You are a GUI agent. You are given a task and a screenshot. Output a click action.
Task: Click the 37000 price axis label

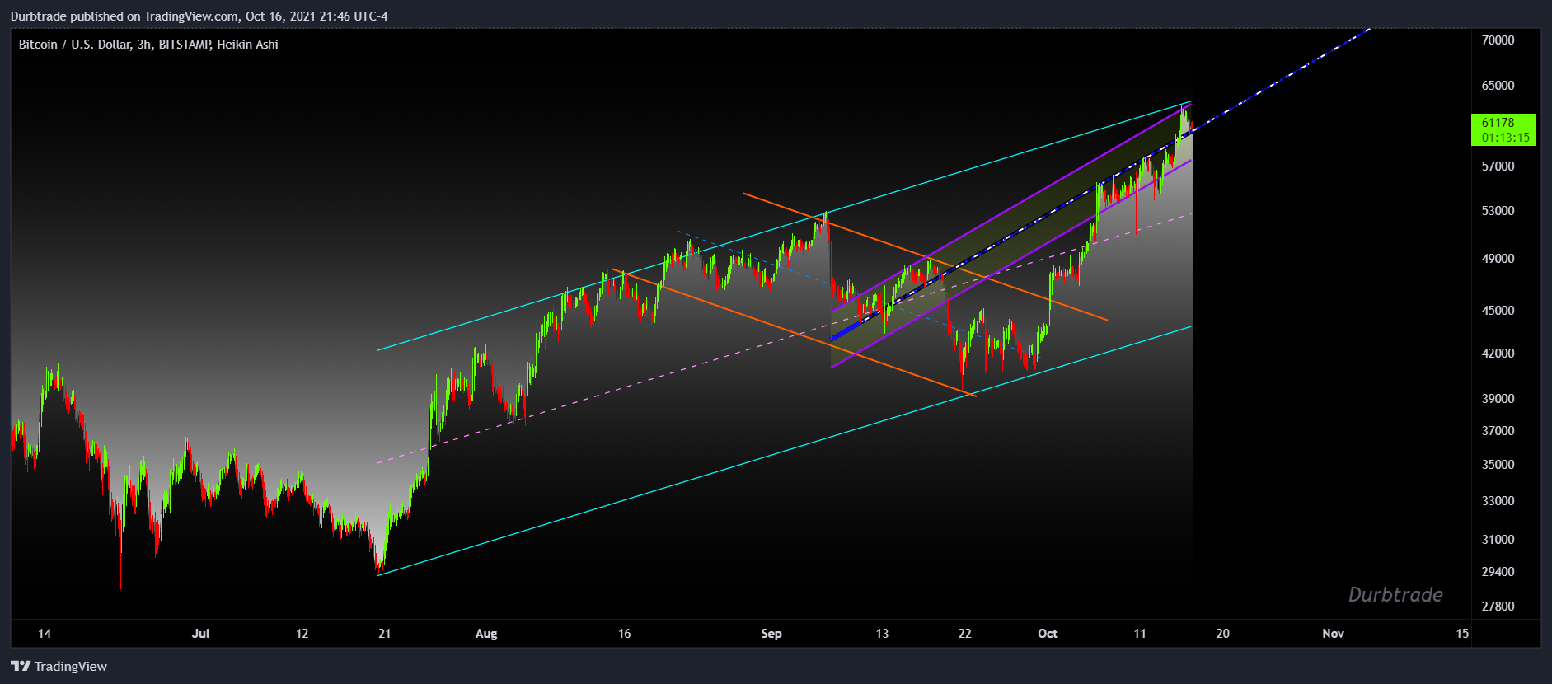click(1498, 430)
